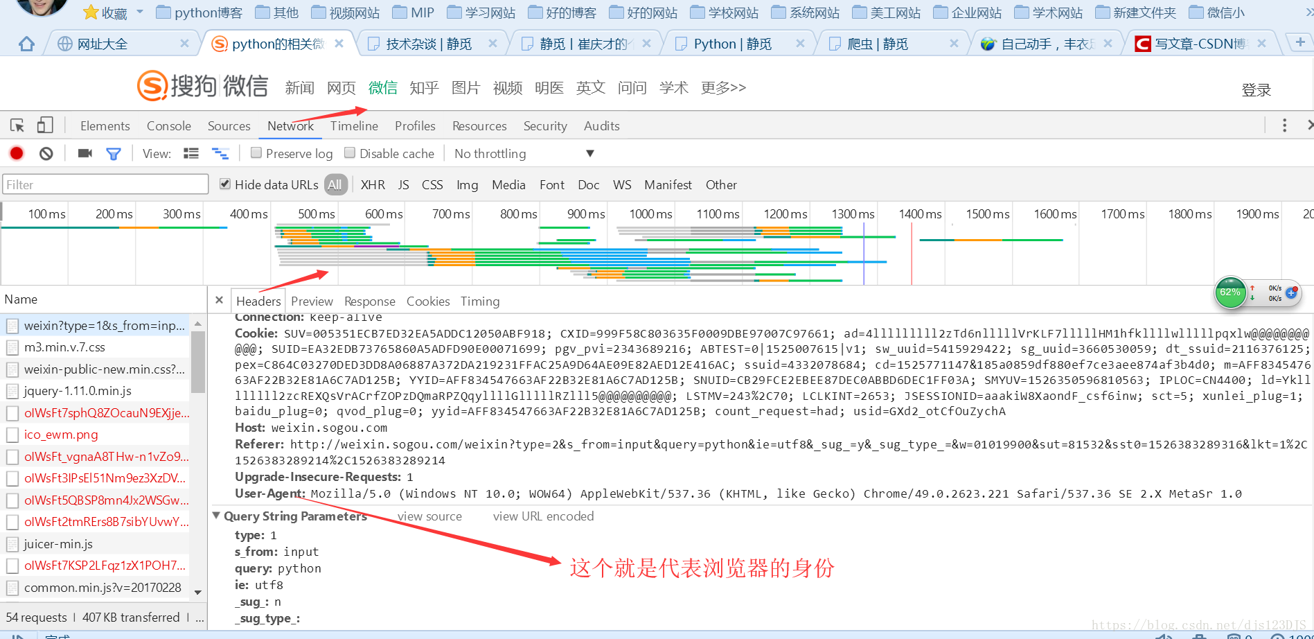Toggle device mode icon in DevTools
Viewport: 1314px width, 639px height.
coord(45,125)
